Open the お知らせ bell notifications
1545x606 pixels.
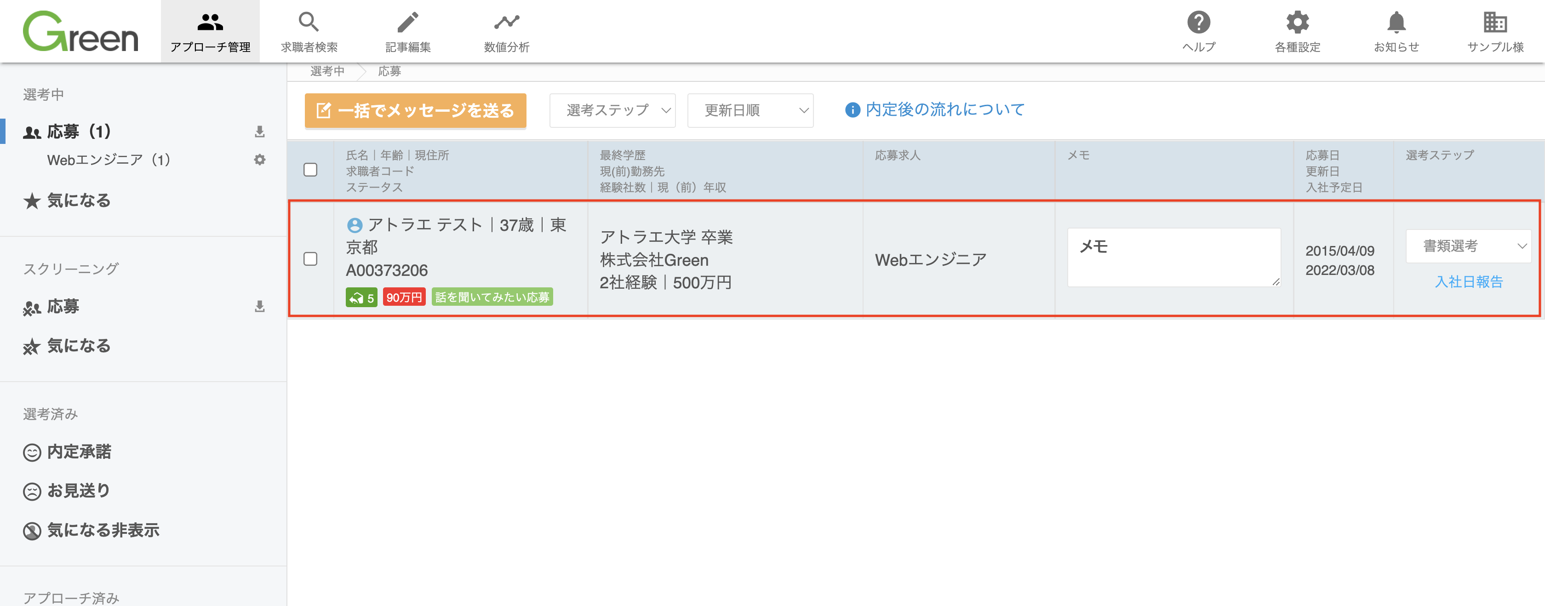1396,23
